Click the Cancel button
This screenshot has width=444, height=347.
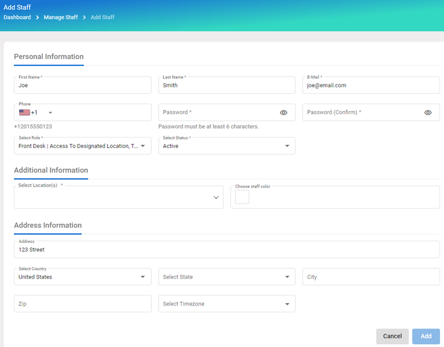click(392, 336)
